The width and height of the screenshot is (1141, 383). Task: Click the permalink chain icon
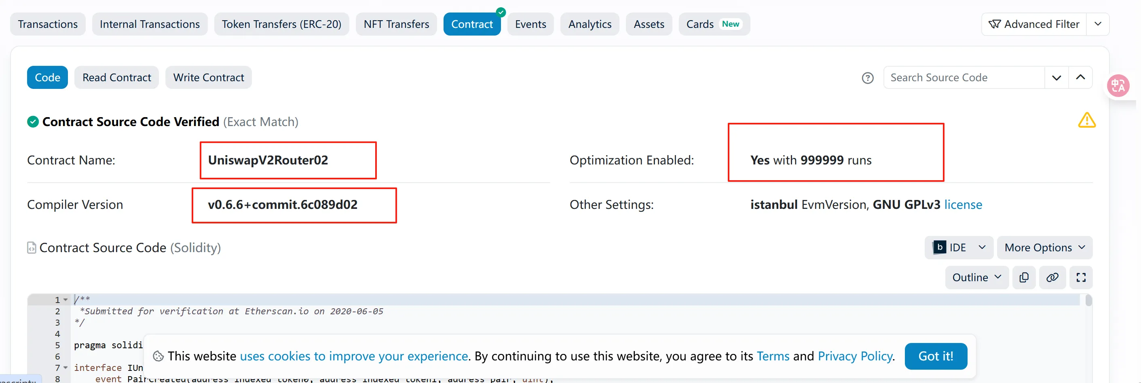1052,278
